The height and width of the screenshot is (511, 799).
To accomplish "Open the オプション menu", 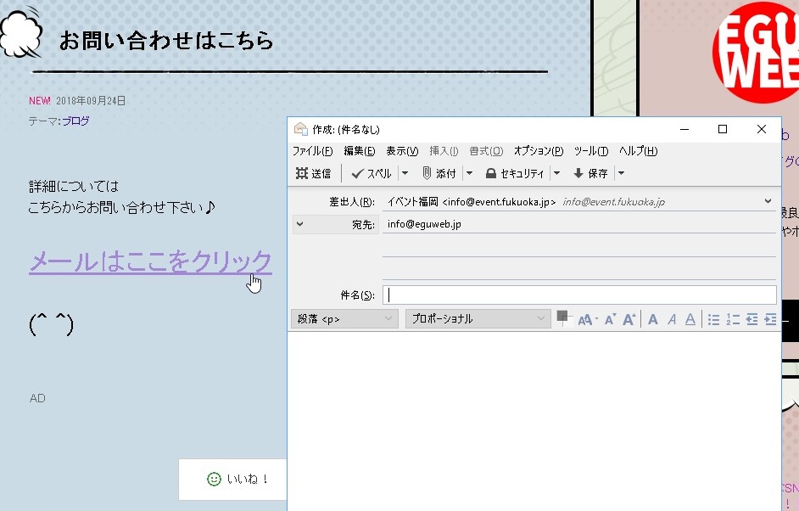I will 538,151.
